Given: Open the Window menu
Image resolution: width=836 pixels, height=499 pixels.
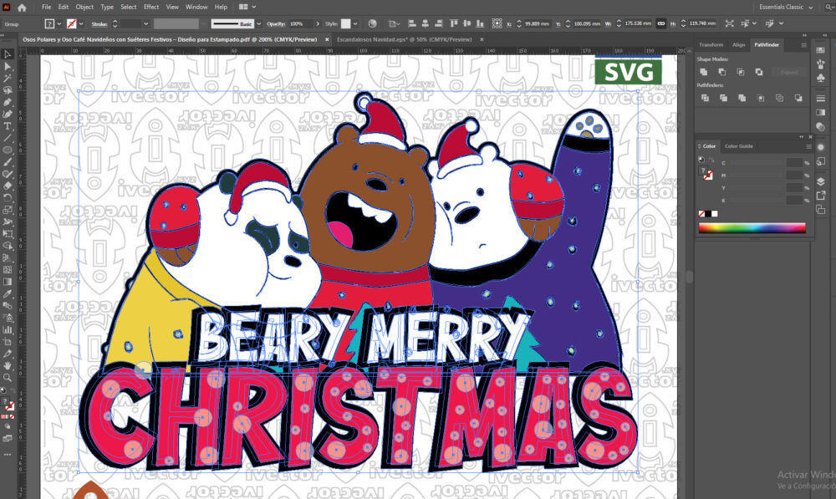Looking at the screenshot, I should [x=196, y=8].
